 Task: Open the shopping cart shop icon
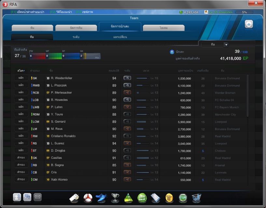tap(196, 198)
